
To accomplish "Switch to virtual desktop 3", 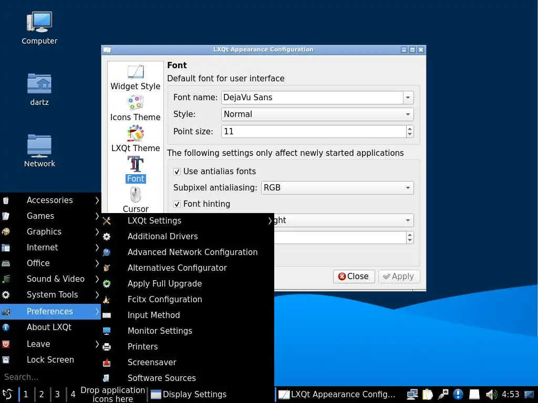I will pos(57,395).
